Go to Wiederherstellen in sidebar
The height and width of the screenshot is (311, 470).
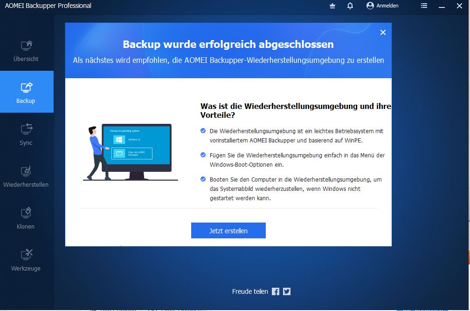(27, 176)
